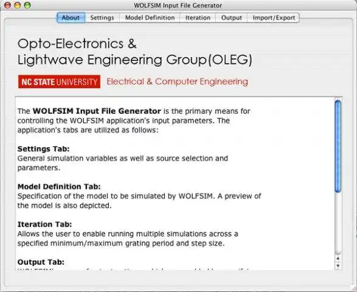The height and width of the screenshot is (292, 357).
Task: Click the Iteration Tab: heading
Action: coord(44,224)
